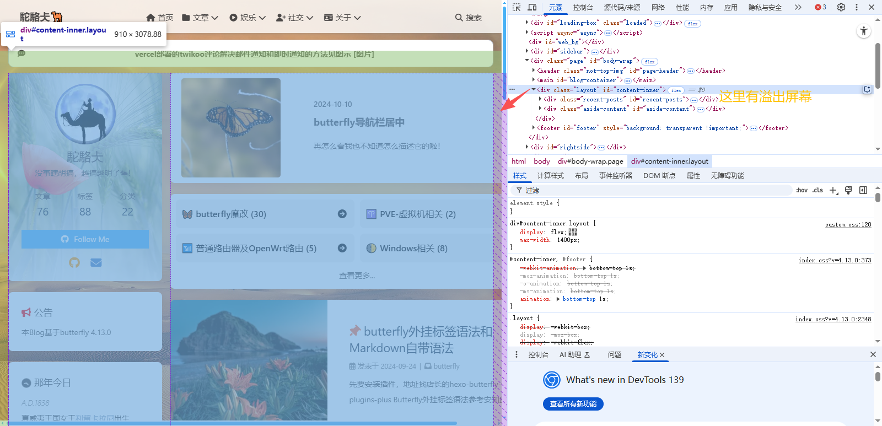Open the 3 errors indicator
Viewport: 882px width, 426px height.
point(821,7)
